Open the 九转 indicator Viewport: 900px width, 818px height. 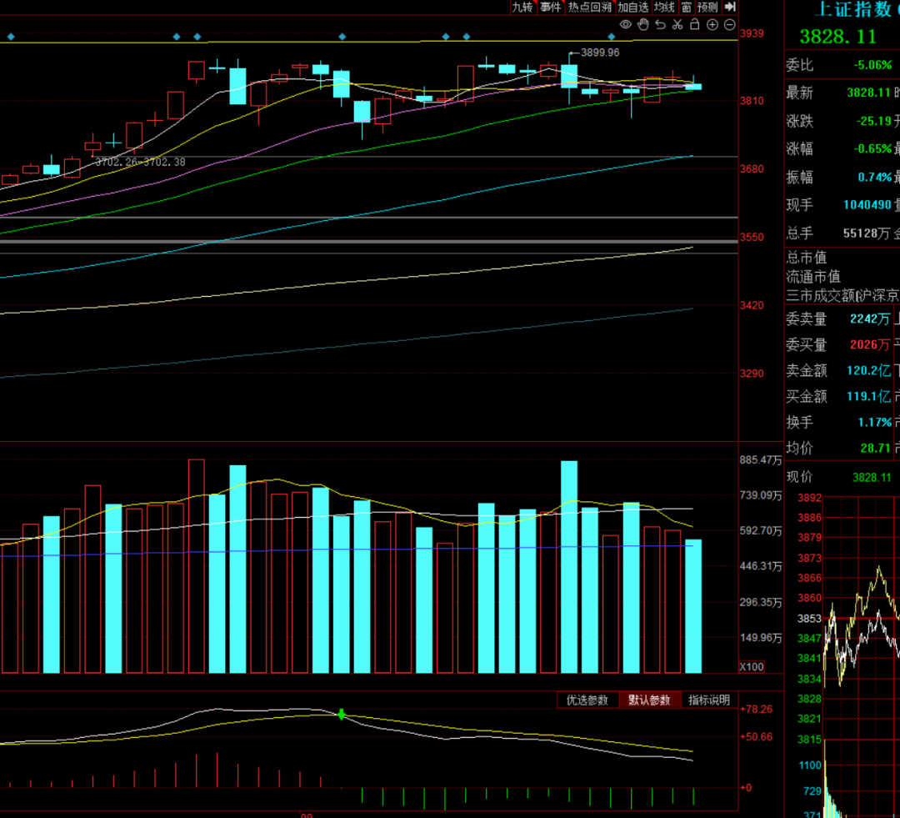click(x=522, y=7)
